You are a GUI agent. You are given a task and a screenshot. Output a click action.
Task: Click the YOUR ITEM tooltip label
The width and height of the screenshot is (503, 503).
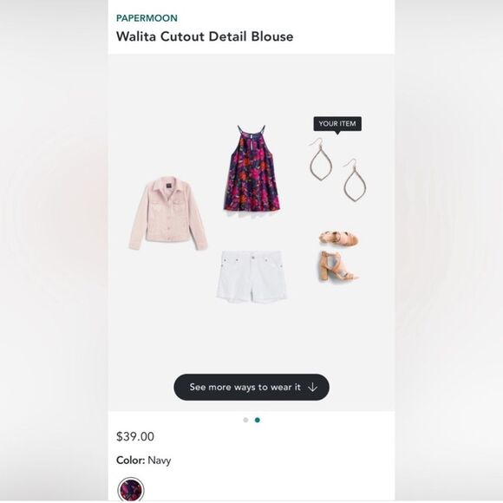click(337, 124)
